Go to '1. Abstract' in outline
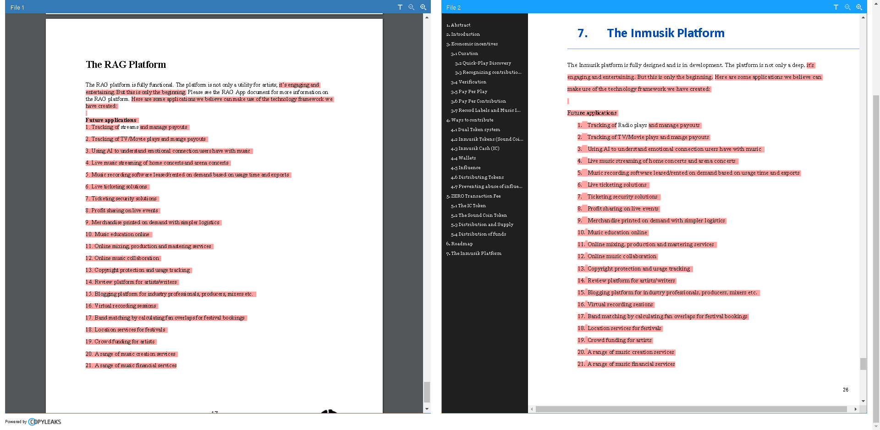This screenshot has height=430, width=880. pos(458,25)
